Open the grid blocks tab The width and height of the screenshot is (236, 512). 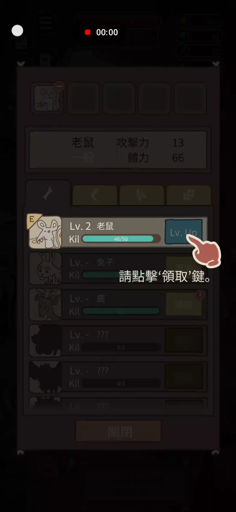189,196
